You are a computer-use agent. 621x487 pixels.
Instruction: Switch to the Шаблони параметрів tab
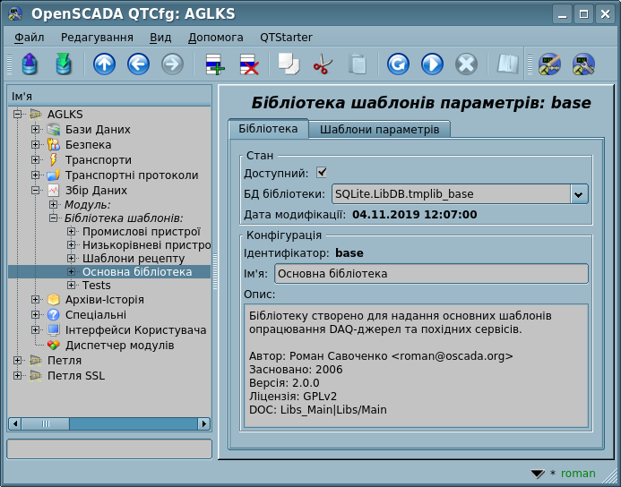379,130
